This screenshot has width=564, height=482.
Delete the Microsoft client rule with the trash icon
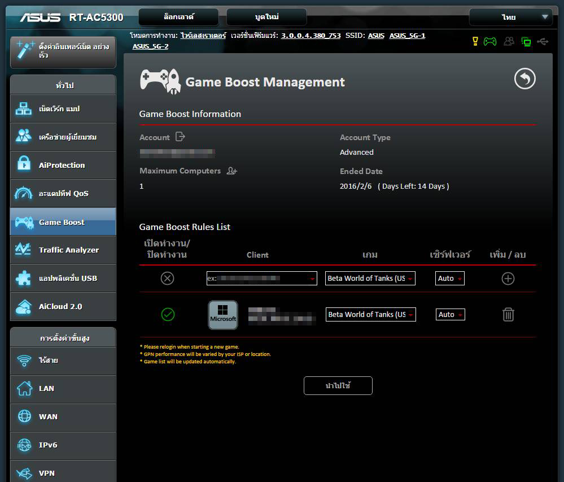[508, 314]
